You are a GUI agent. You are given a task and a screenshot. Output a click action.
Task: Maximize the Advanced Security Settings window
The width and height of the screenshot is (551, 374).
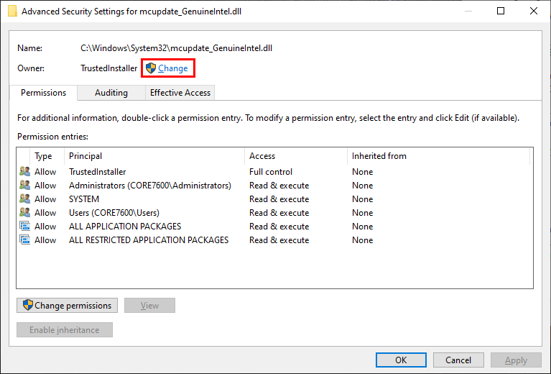tap(501, 11)
